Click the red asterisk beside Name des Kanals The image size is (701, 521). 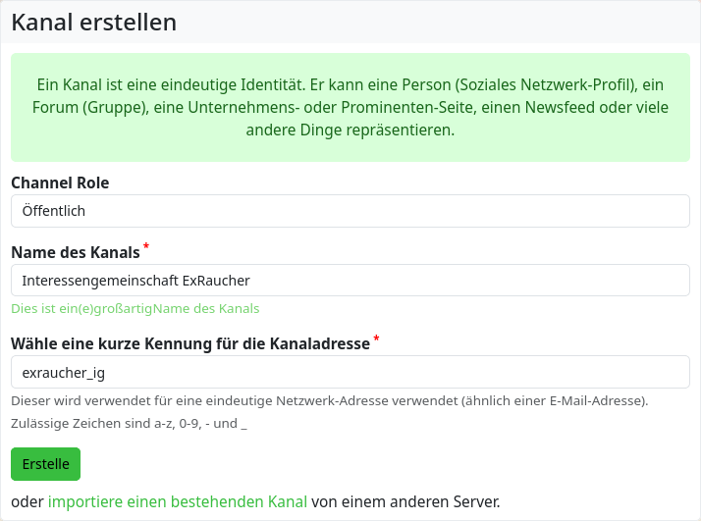146,247
